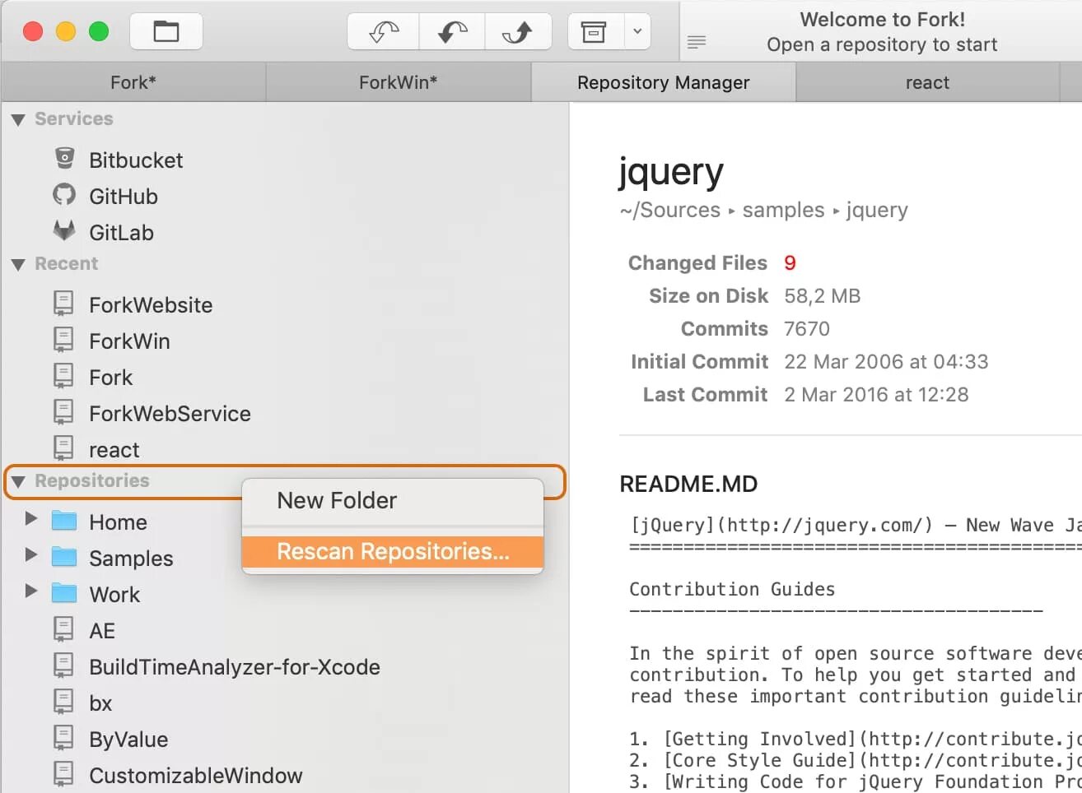Click the AE repository icon
1082x793 pixels.
(x=63, y=629)
